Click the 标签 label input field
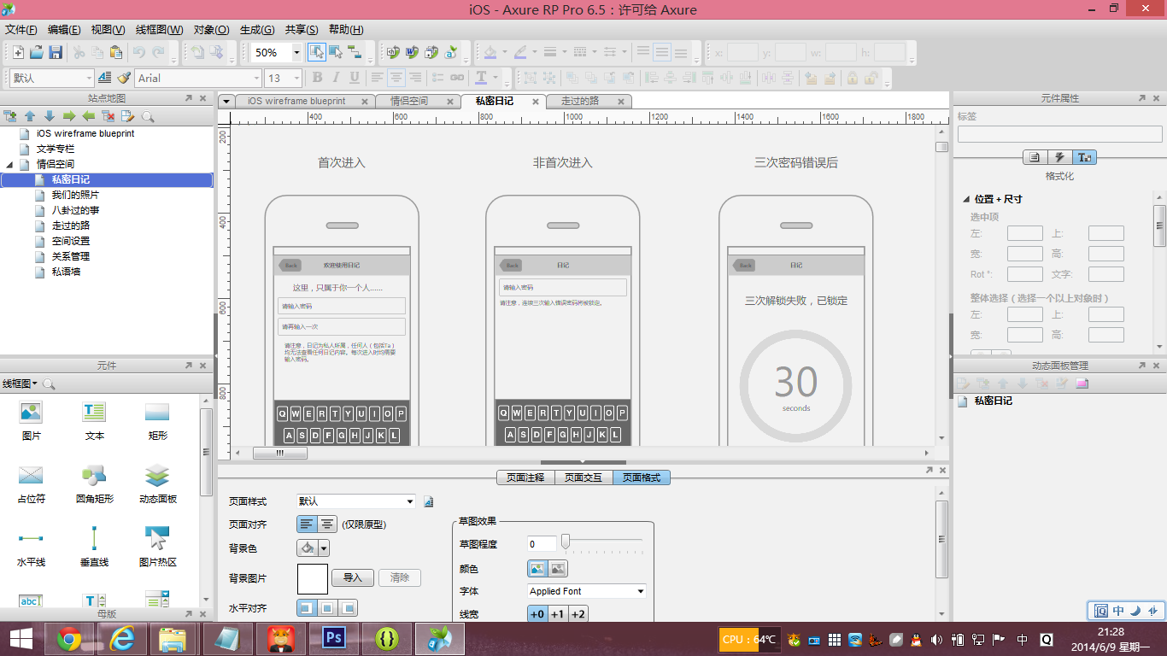Screen dimensions: 1167x656 coord(1059,134)
